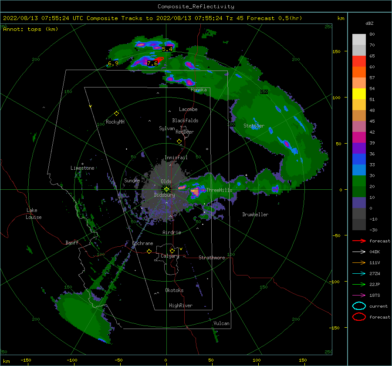Click the Lacombe town label

188,109
